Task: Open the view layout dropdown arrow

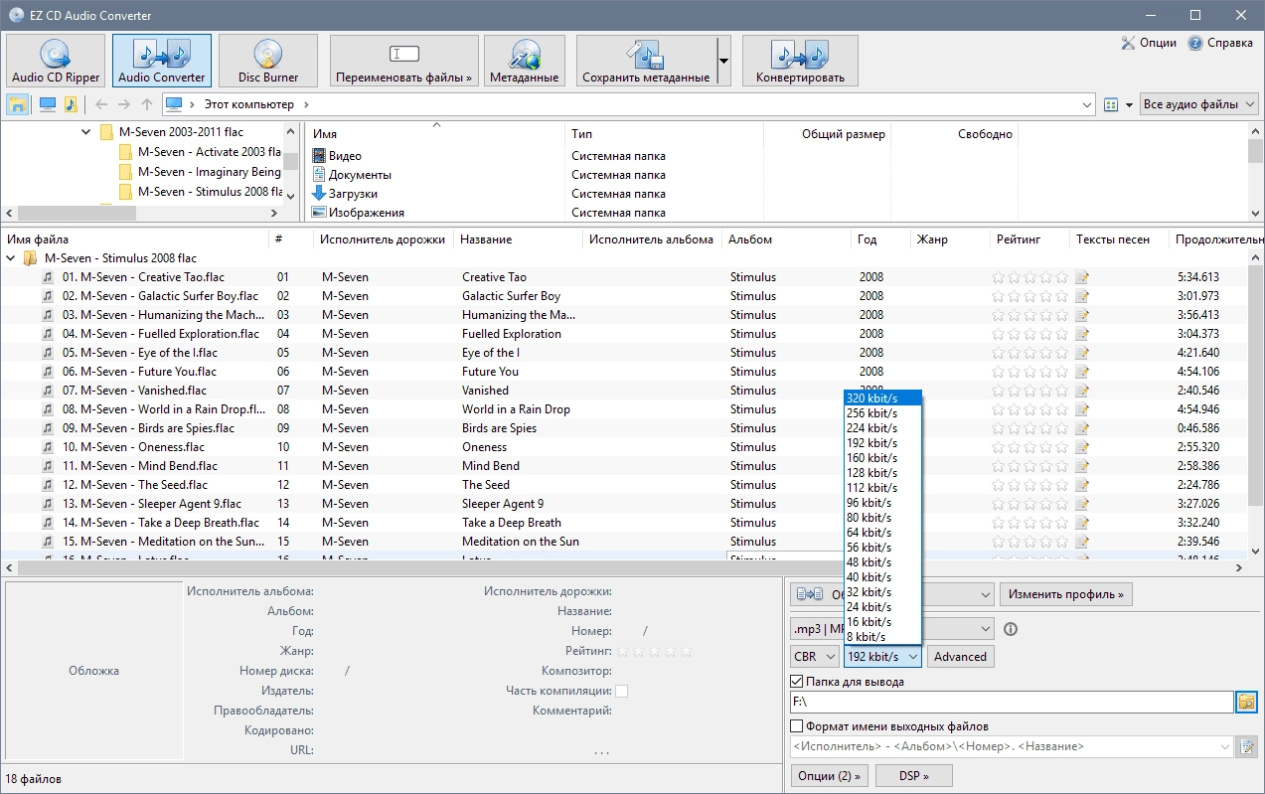Action: (1130, 104)
